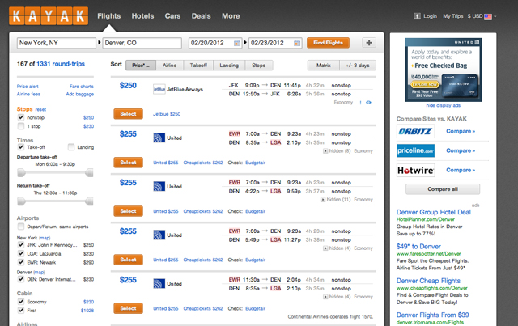
Task: Toggle the Take-off times checkbox
Action: pos(21,147)
